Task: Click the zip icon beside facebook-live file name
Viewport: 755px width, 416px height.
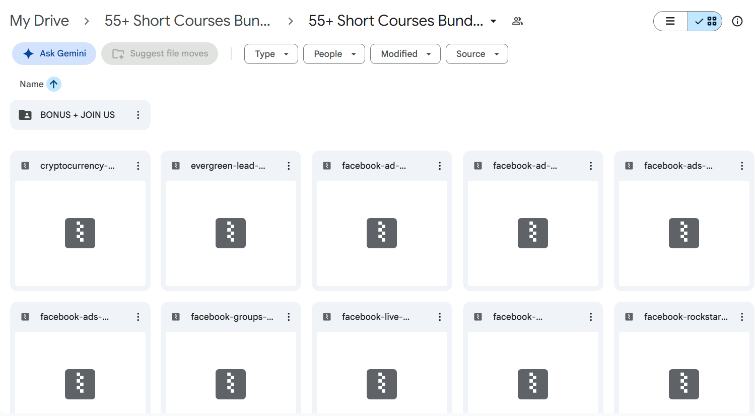Action: [x=327, y=317]
